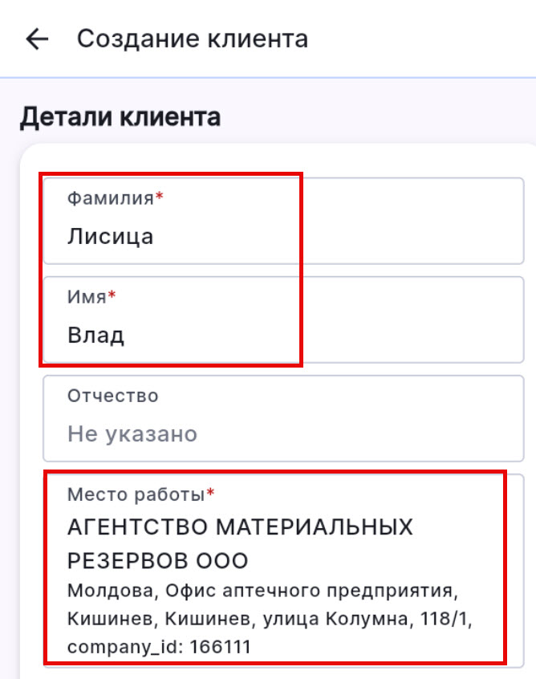Image resolution: width=536 pixels, height=679 pixels.
Task: Click the 'Детали клиента' section heading
Action: [120, 117]
